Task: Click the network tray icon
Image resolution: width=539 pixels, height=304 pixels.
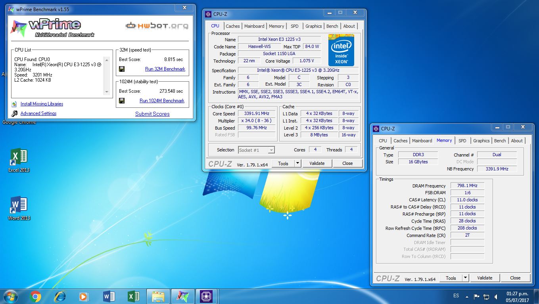Action: coord(486,296)
